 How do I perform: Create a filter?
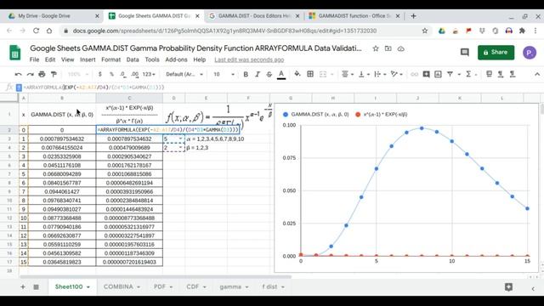450,74
